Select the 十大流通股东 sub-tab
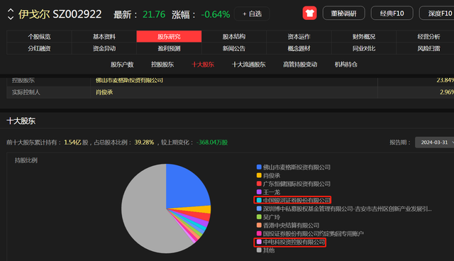The image size is (454, 261). tap(249, 65)
